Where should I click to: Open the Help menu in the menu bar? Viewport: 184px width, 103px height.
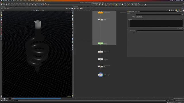[x=43, y=1]
